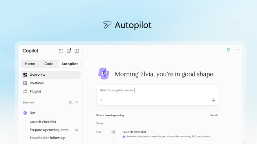Open the more options ellipsis menu
Viewport: 257px width, 144px height.
(237, 50)
